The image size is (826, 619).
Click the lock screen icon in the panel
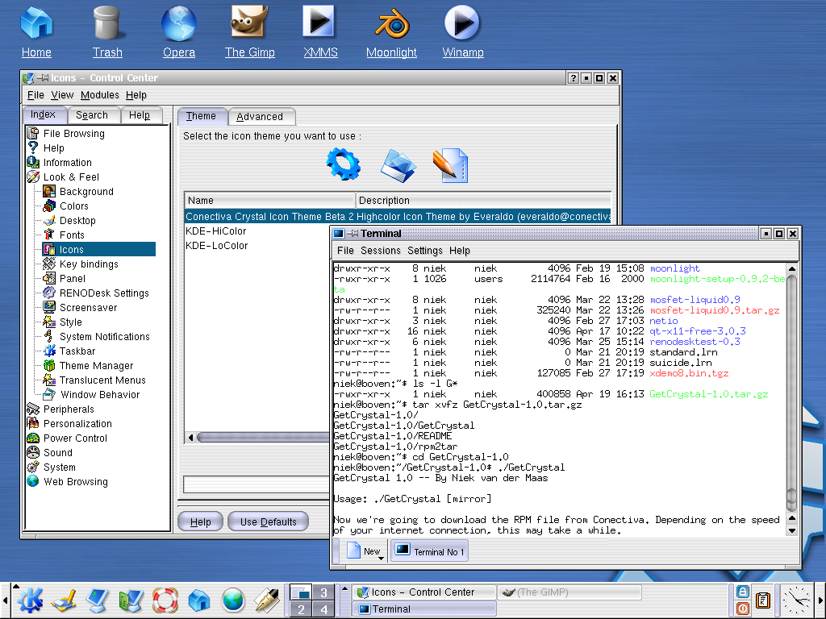(742, 592)
